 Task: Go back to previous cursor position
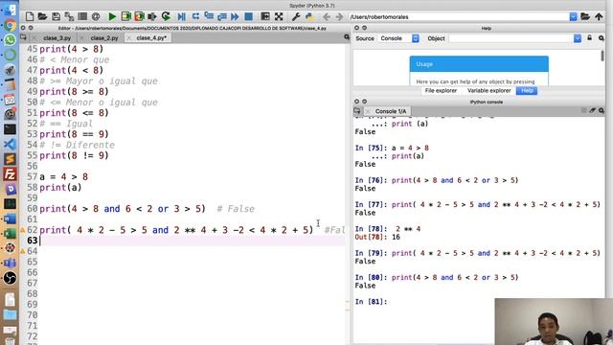point(327,16)
